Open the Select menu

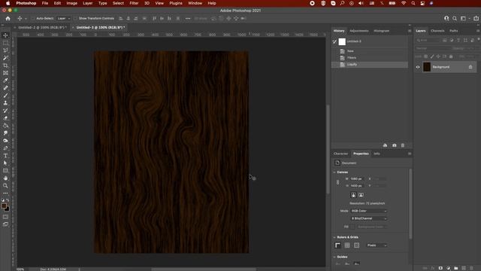[x=118, y=3]
